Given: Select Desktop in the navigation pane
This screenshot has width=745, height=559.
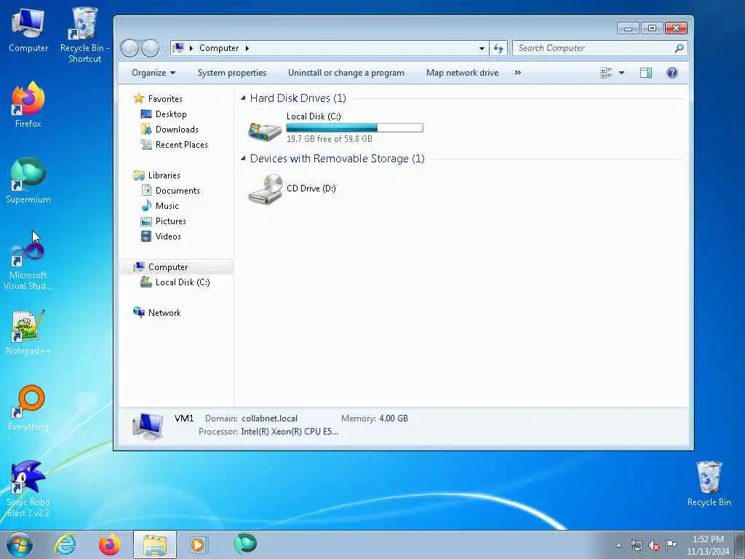Looking at the screenshot, I should coord(170,114).
